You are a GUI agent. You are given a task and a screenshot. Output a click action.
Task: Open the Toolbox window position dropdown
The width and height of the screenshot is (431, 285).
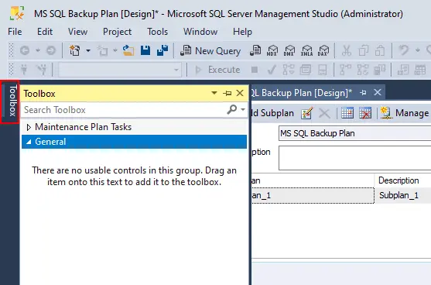tap(214, 93)
